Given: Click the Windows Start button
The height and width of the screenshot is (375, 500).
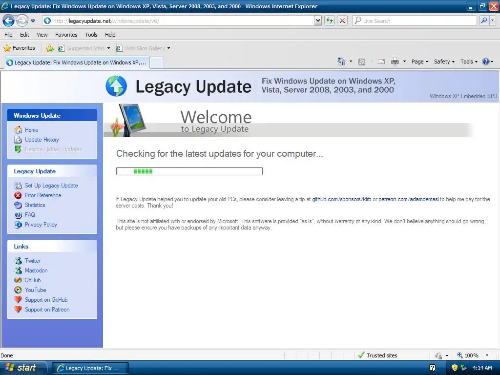Looking at the screenshot, I should (22, 368).
